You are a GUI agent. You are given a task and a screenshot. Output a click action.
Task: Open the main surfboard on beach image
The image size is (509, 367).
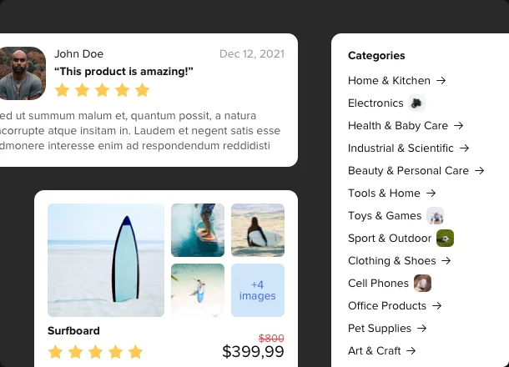coord(106,260)
